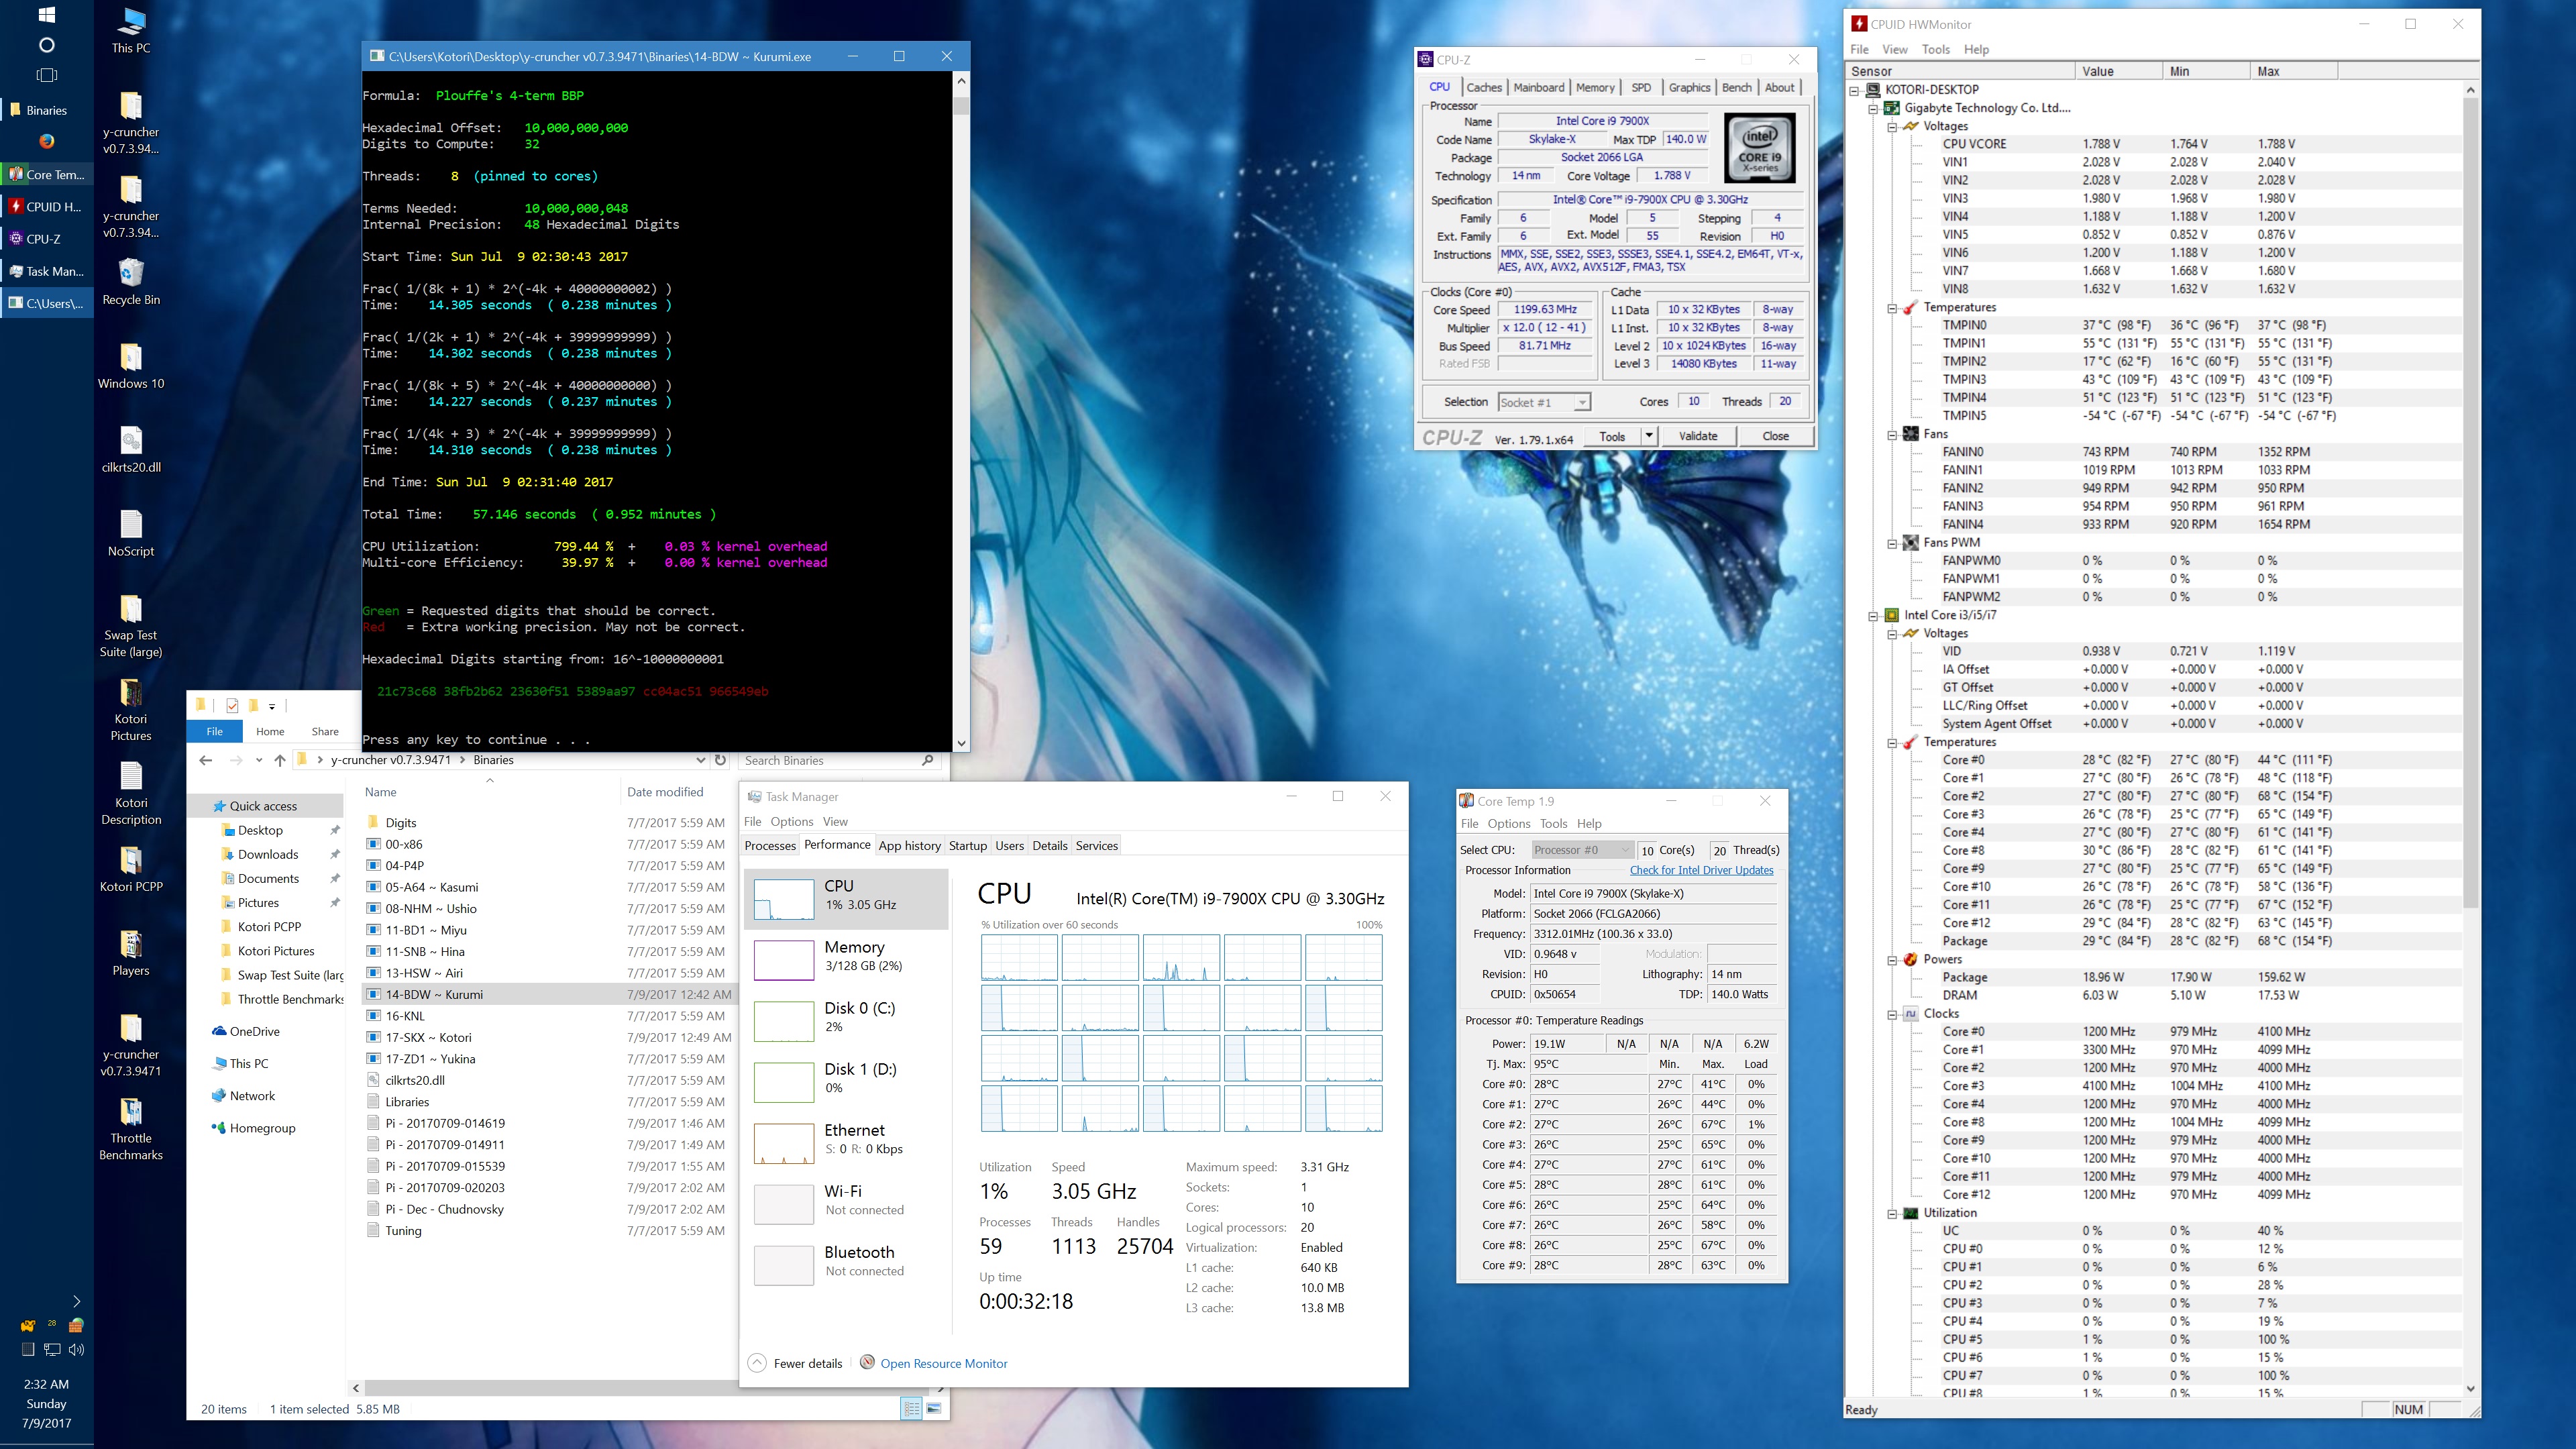Viewport: 2576px width, 1449px height.
Task: Click the refresh icon in Explorer address bar
Action: (x=720, y=760)
